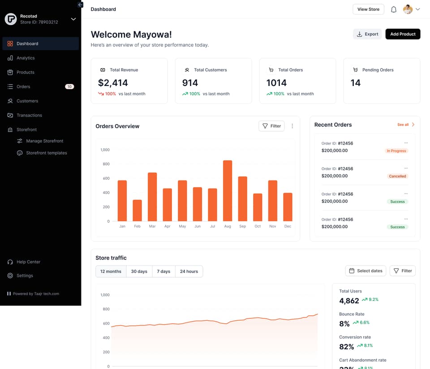Click the Add Product button
Viewport: 430px width, 369px height.
(403, 34)
